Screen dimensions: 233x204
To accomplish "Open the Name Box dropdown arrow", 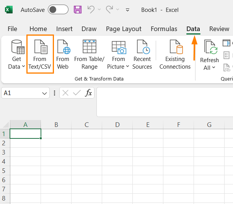I will [45, 93].
